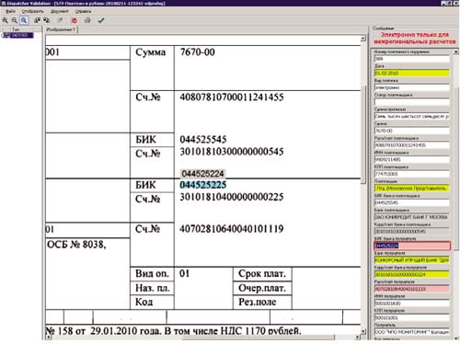Click the second rotate image toolbar icon

point(47,20)
